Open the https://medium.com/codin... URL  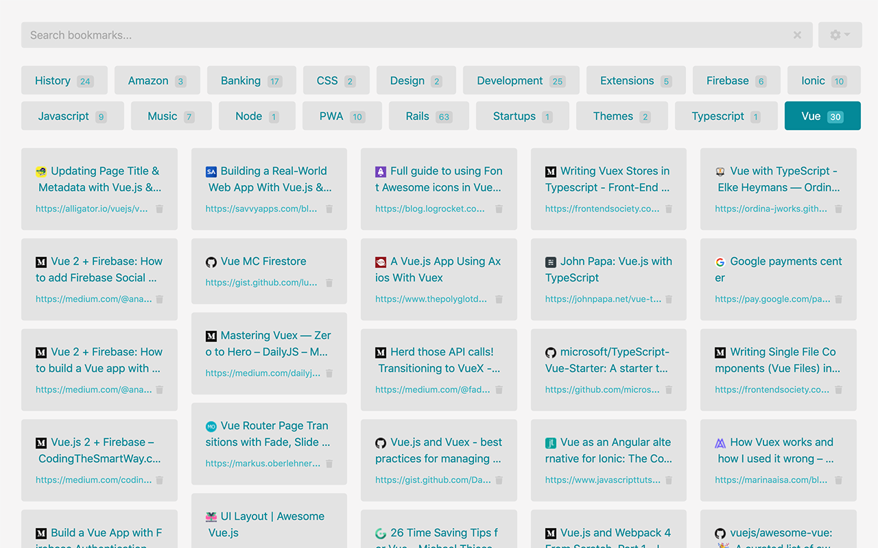pos(94,480)
